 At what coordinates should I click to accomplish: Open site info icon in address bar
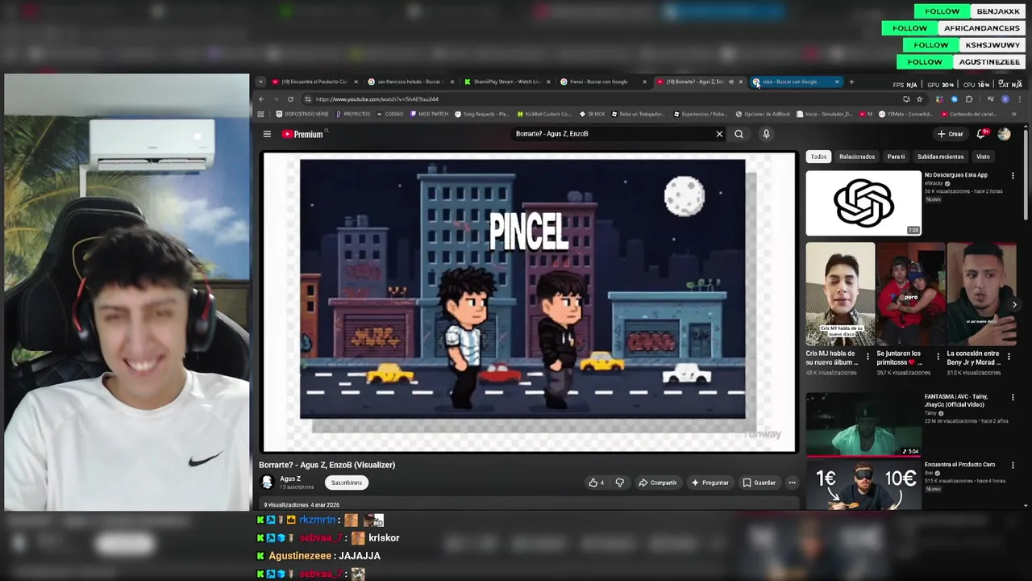(x=307, y=99)
